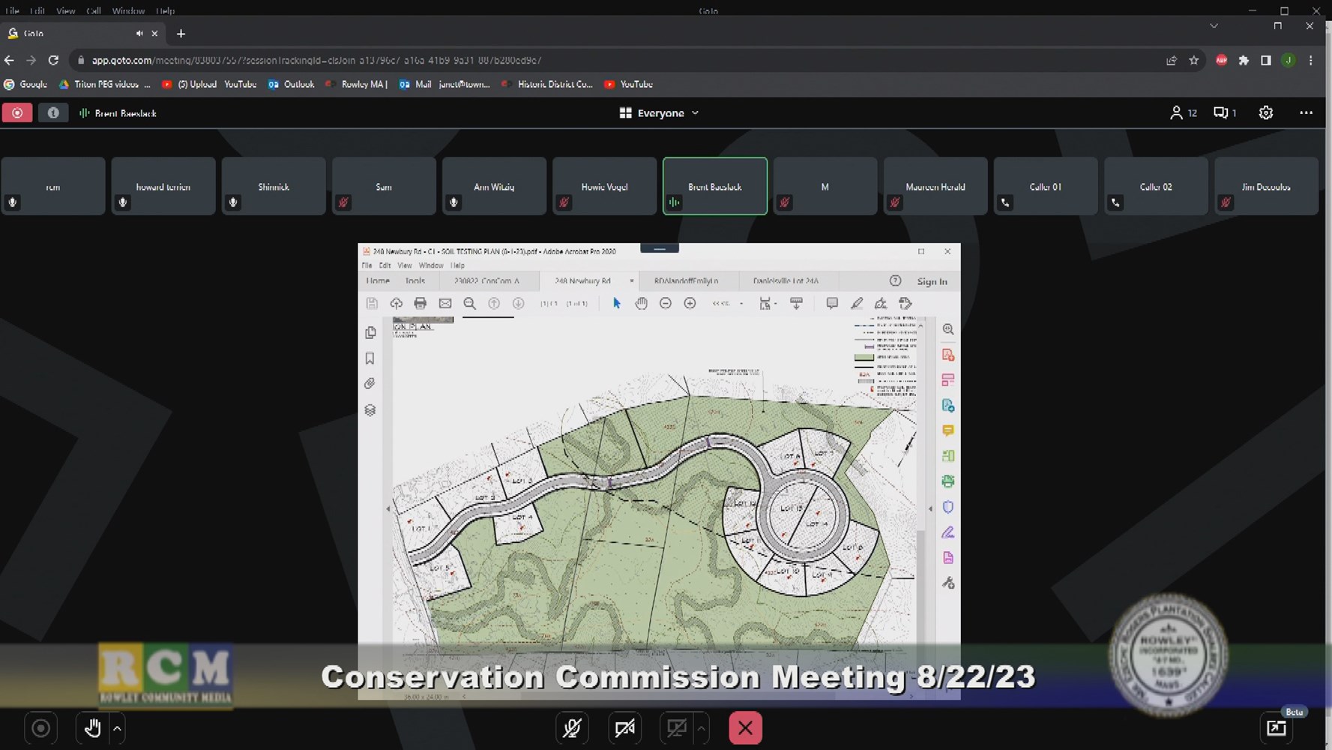
Task: Zoom in with plus icon in Acrobat
Action: pos(690,303)
